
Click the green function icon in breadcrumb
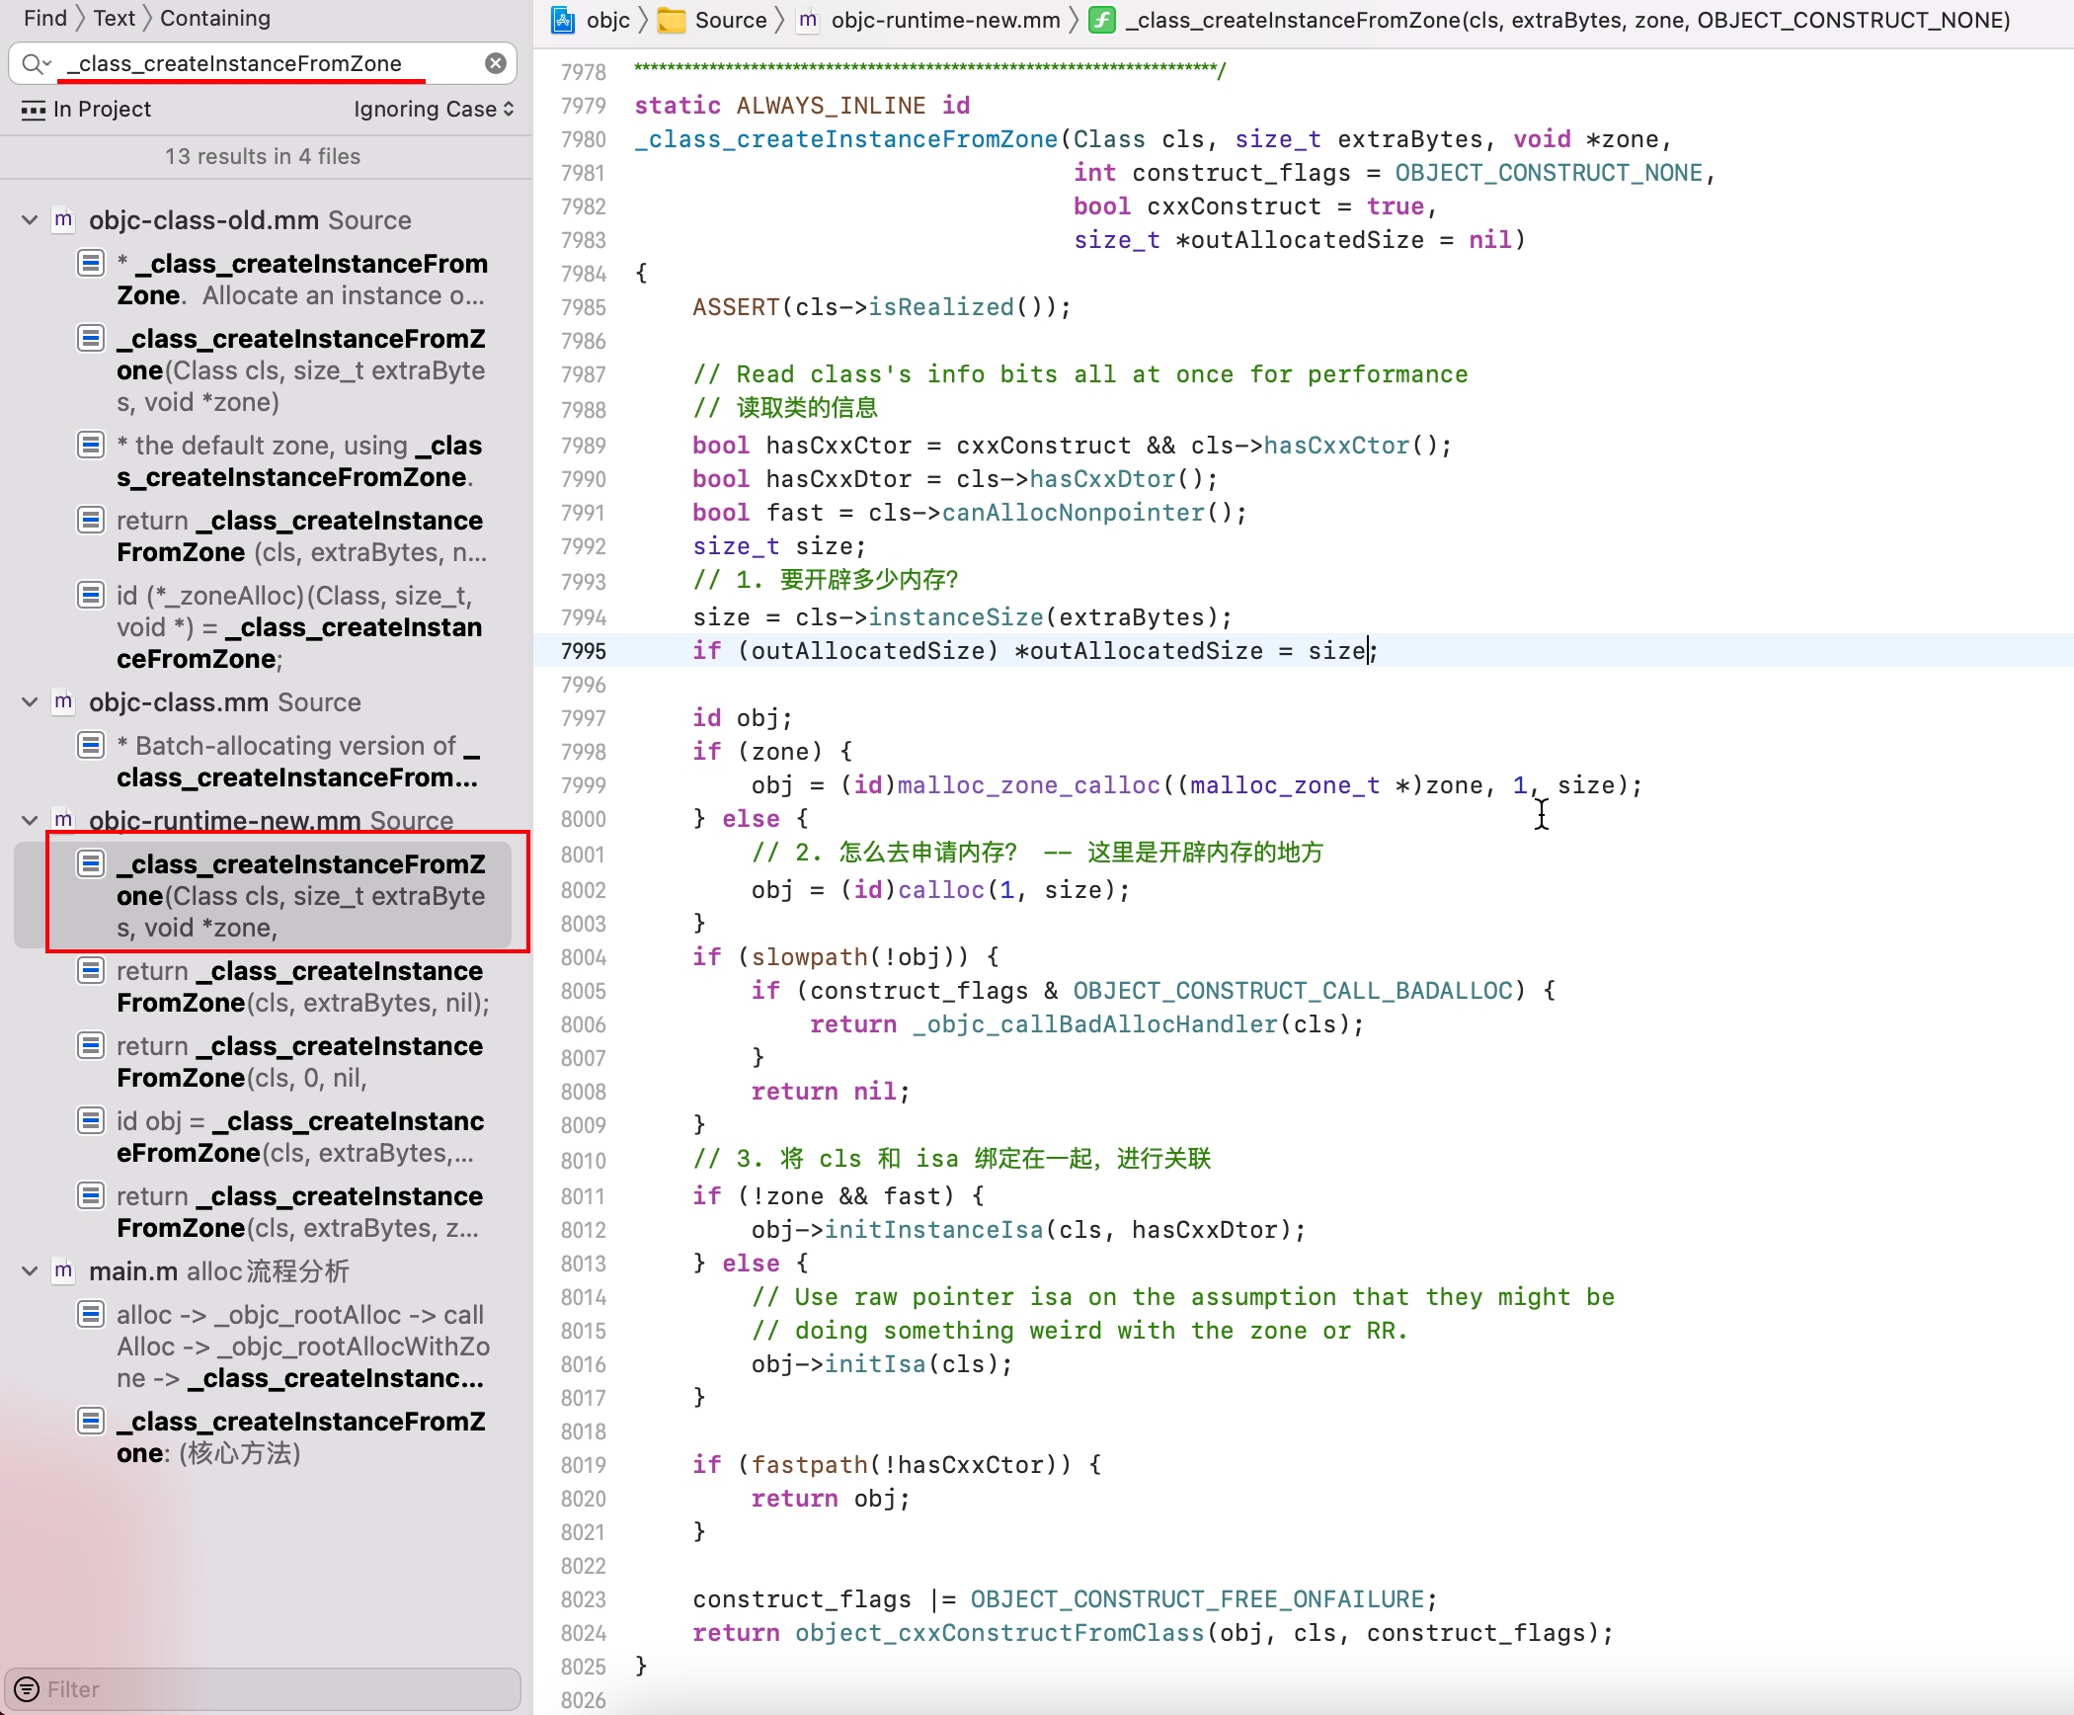point(1102,20)
